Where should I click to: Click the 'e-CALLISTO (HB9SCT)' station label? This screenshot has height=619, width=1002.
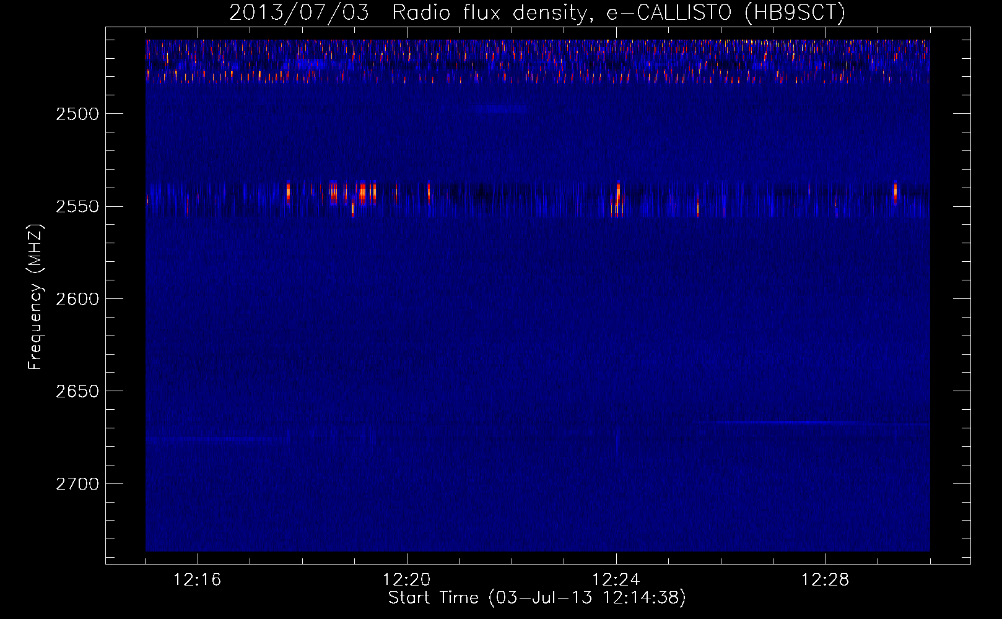pyautogui.click(x=726, y=13)
